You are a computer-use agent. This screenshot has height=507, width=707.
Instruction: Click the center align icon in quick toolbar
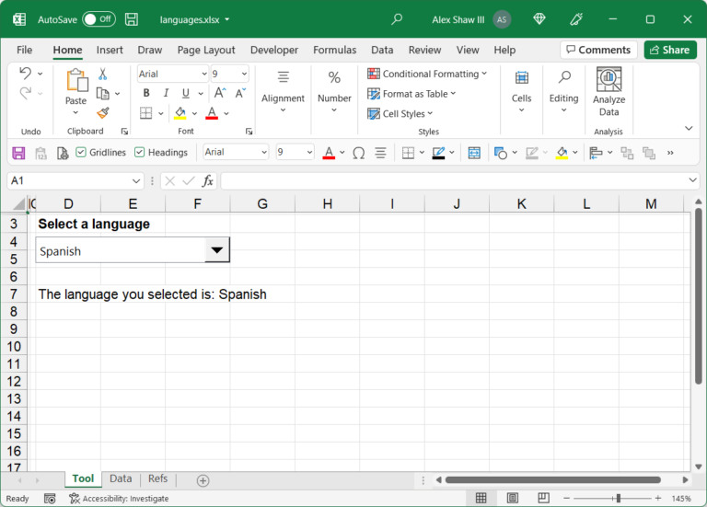380,154
